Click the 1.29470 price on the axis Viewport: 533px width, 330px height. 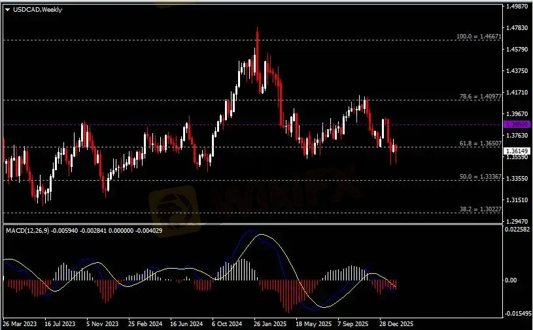click(517, 221)
